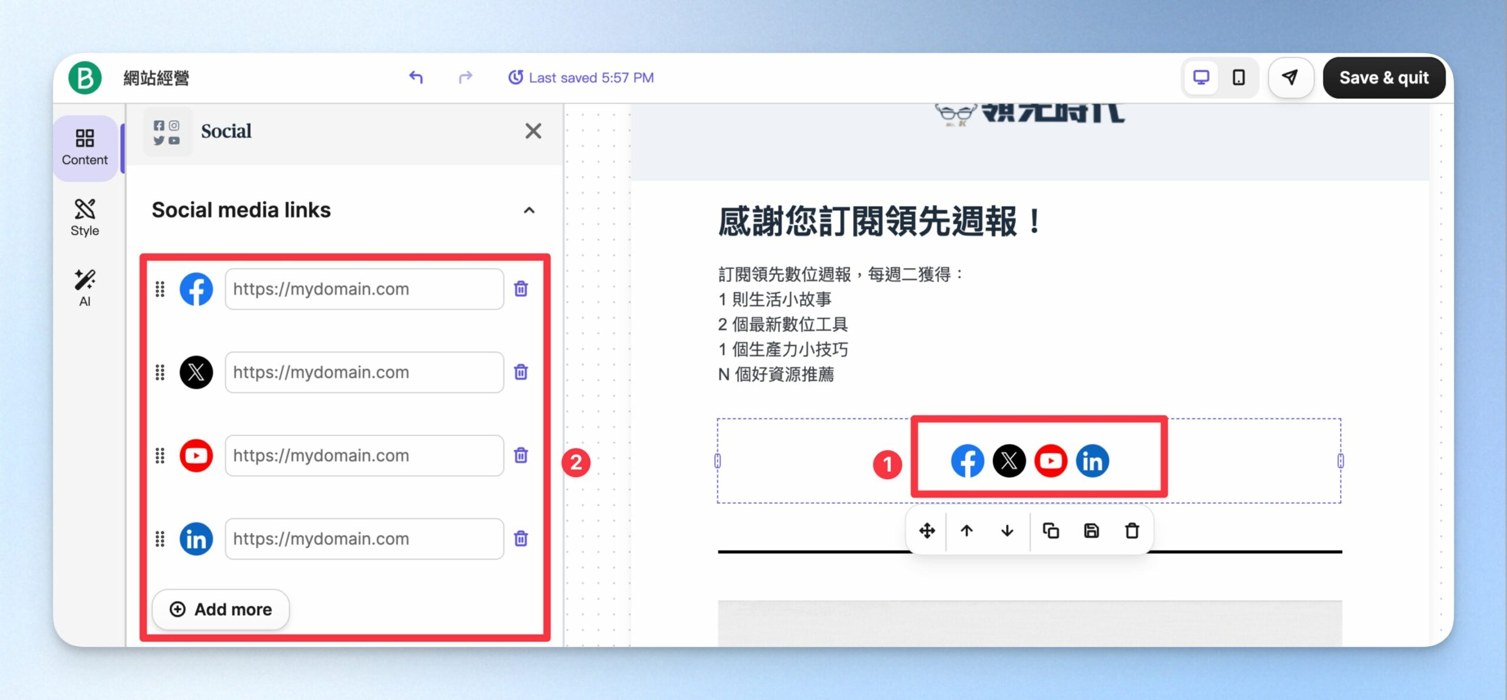Redo the last change
This screenshot has width=1507, height=700.
tap(465, 77)
